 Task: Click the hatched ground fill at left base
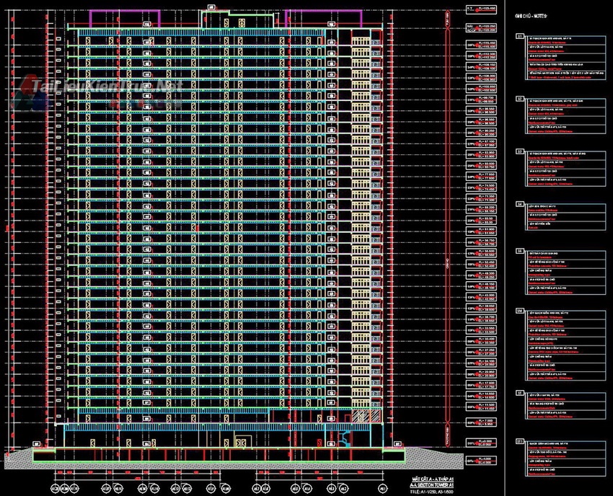pyautogui.click(x=18, y=456)
